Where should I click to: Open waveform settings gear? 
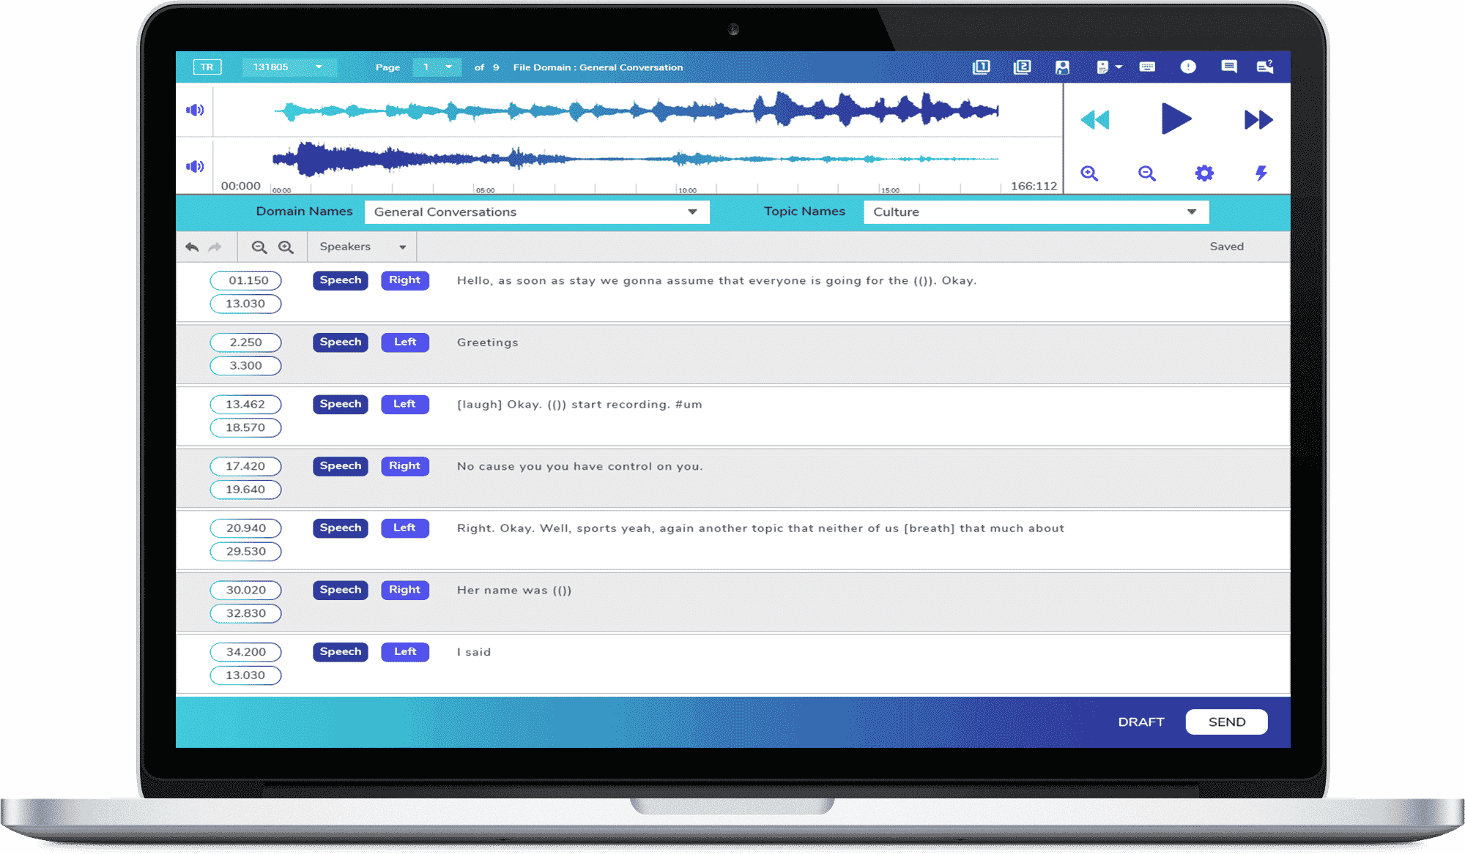[x=1204, y=173]
